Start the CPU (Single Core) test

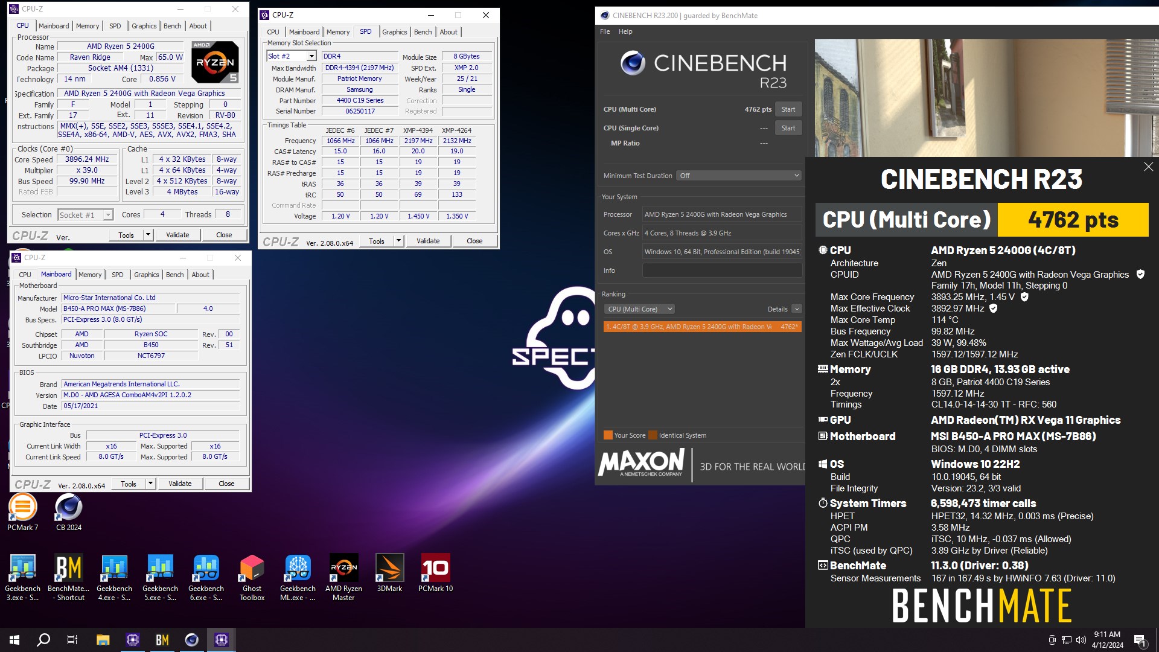pyautogui.click(x=788, y=128)
